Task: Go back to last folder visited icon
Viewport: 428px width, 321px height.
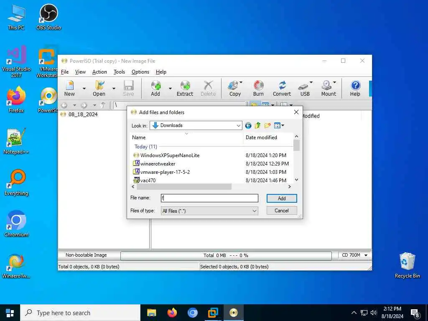Action: [x=248, y=125]
